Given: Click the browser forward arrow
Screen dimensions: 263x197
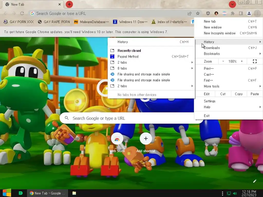Looking at the screenshot, I should (14, 13).
